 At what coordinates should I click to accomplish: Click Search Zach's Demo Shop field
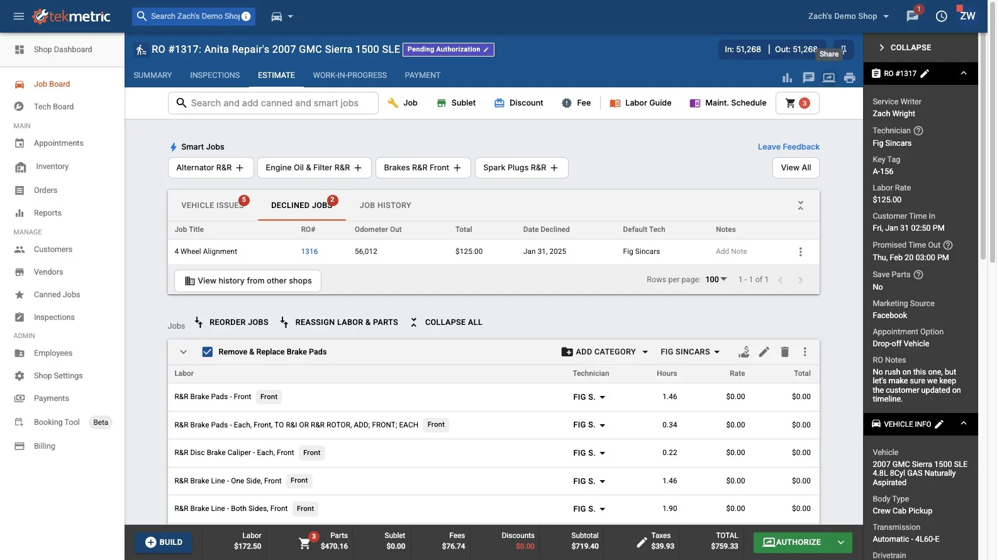coord(193,16)
